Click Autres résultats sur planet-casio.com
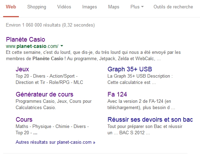Viewport: 200px width, 157px height. 55,142
